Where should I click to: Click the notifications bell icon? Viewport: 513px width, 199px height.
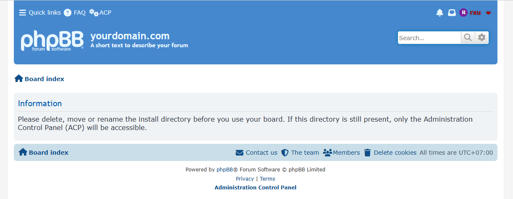pyautogui.click(x=440, y=13)
